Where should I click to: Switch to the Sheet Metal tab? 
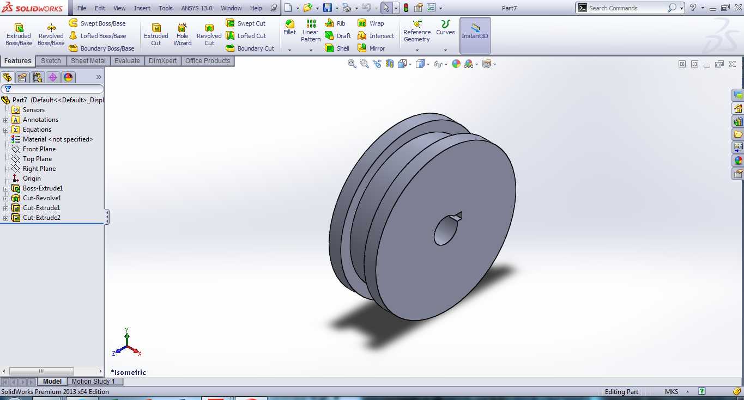click(88, 61)
